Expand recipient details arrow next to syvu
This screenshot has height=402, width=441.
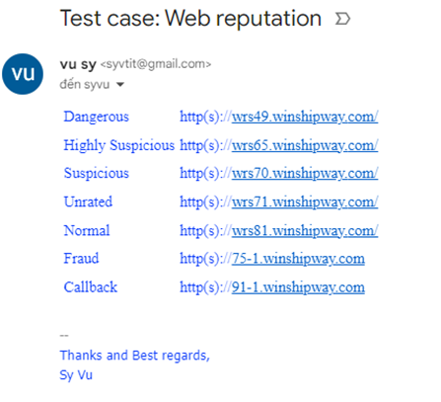click(120, 85)
